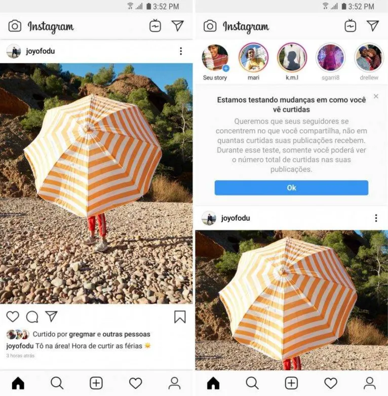The width and height of the screenshot is (388, 396).
Task: Open the camera icon in left screen header
Action: (x=15, y=26)
